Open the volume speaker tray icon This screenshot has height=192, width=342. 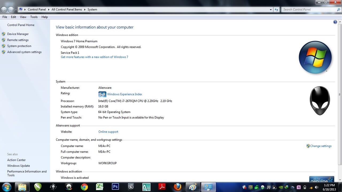[x=317, y=187]
